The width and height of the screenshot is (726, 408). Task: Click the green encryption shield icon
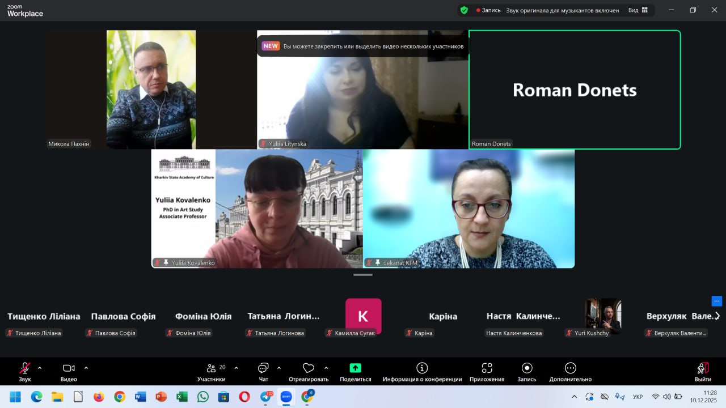tap(464, 10)
